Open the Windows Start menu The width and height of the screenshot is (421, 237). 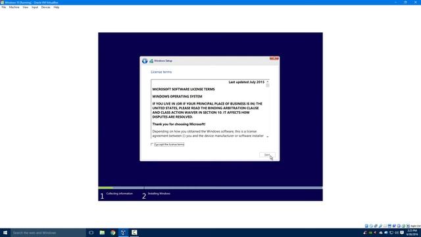[x=5, y=232]
